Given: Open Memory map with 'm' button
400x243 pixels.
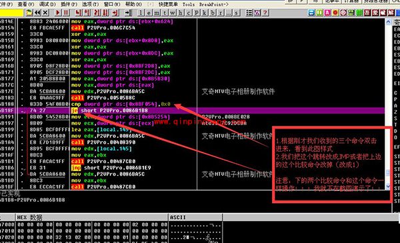Looking at the screenshot, I should tap(157, 13).
